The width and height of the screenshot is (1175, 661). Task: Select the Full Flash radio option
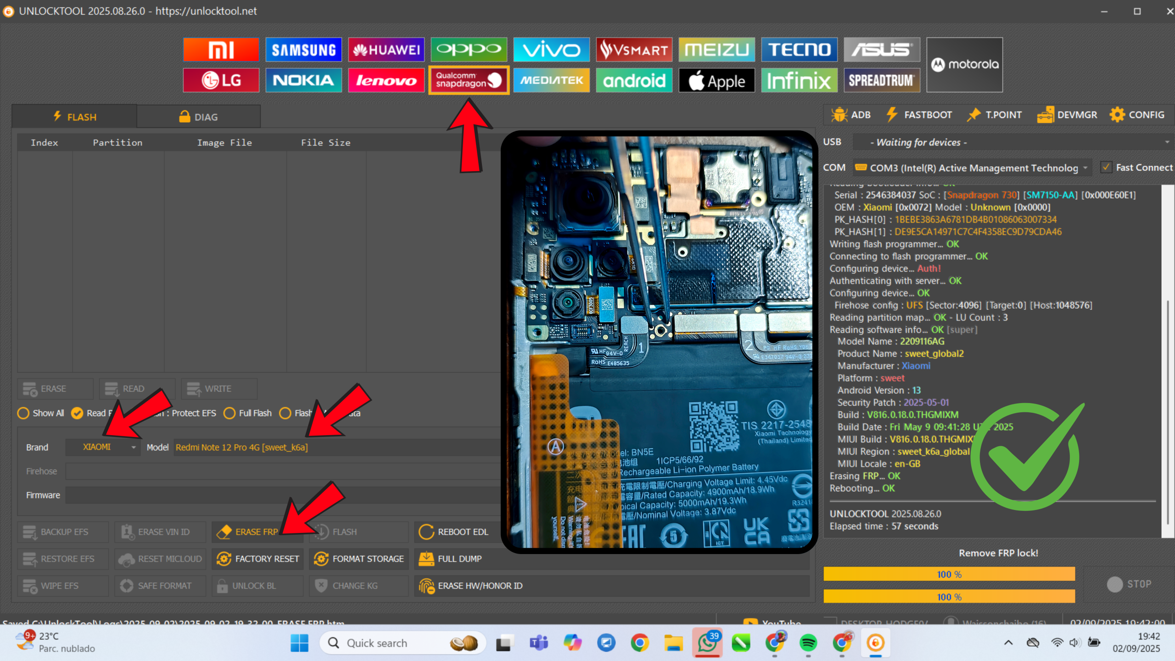tap(247, 413)
